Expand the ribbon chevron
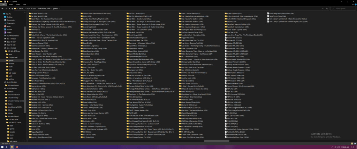This screenshot has height=149, width=357. click(352, 5)
